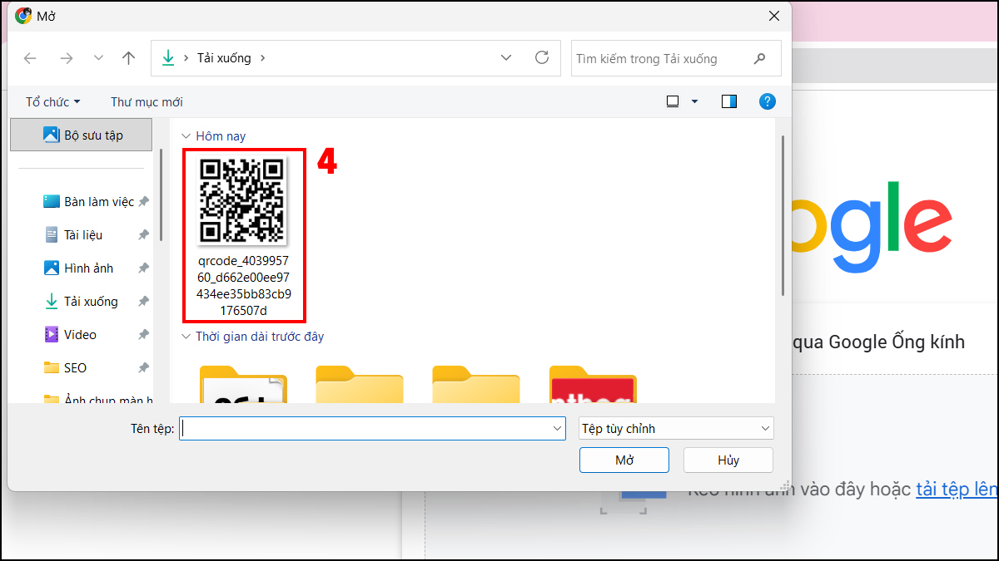
Task: Open Bàn làm việc in sidebar
Action: click(x=88, y=202)
